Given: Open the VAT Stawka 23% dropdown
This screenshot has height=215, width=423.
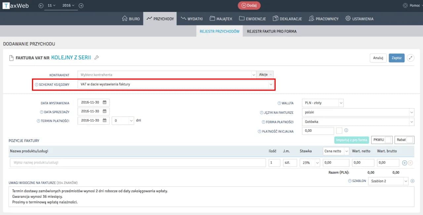Looking at the screenshot, I should coord(310,163).
